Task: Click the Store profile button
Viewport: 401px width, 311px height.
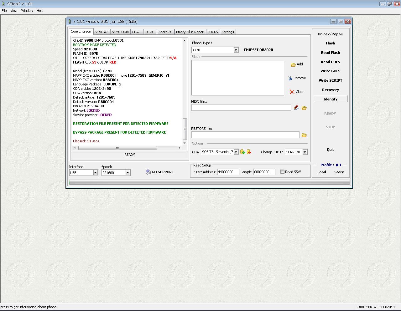Action: pos(339,172)
